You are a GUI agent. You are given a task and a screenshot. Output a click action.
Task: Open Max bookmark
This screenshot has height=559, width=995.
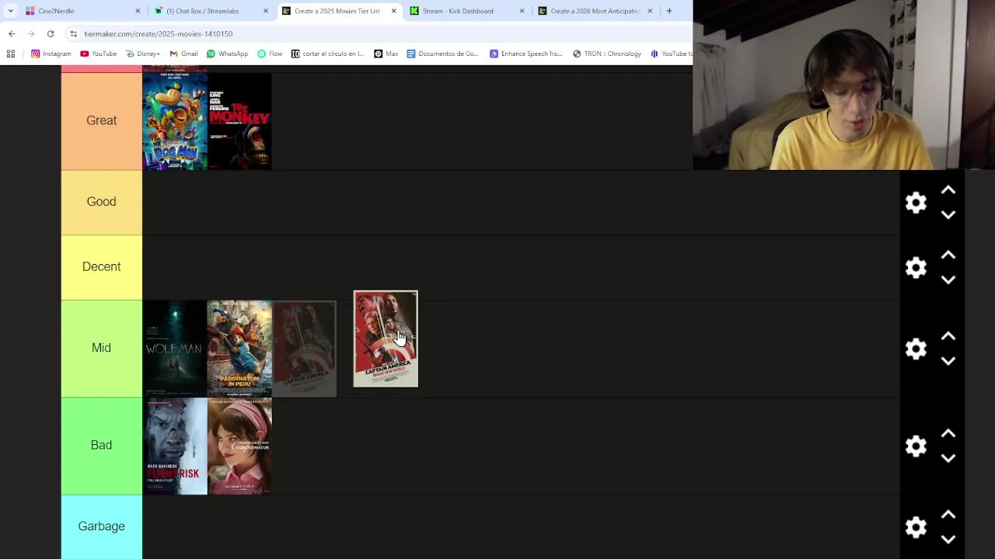point(386,54)
